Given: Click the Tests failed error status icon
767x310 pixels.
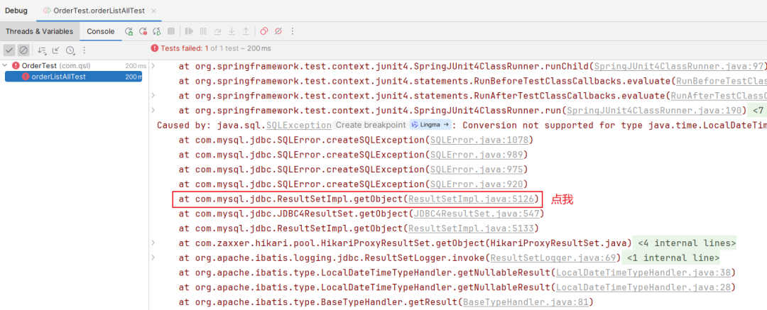Looking at the screenshot, I should tap(155, 48).
